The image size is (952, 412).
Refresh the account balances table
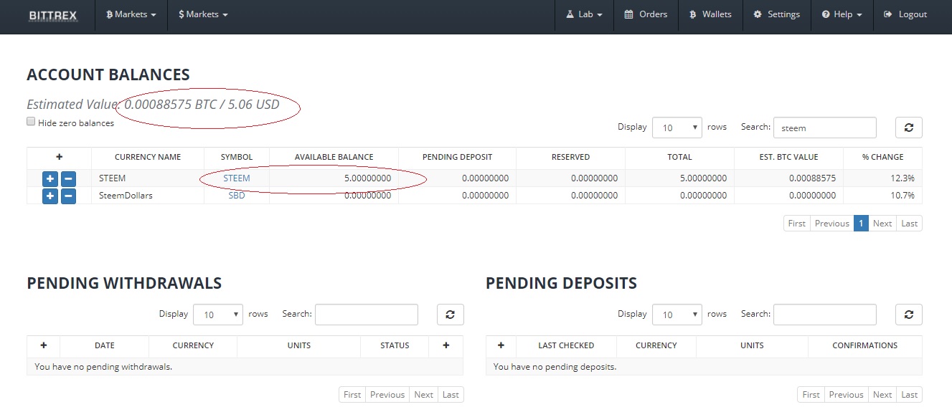pyautogui.click(x=909, y=128)
